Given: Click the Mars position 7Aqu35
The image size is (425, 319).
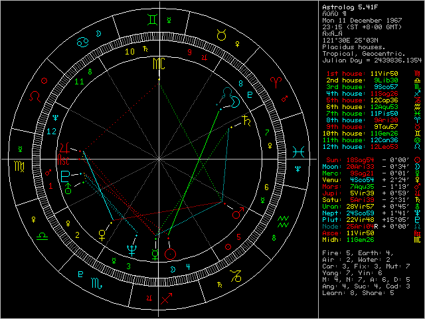Looking at the screenshot, I should (x=361, y=187).
